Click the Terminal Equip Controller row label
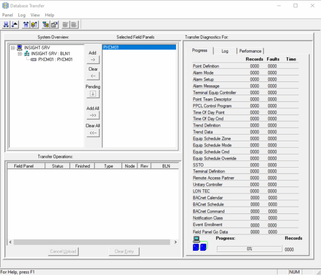 [x=215, y=93]
